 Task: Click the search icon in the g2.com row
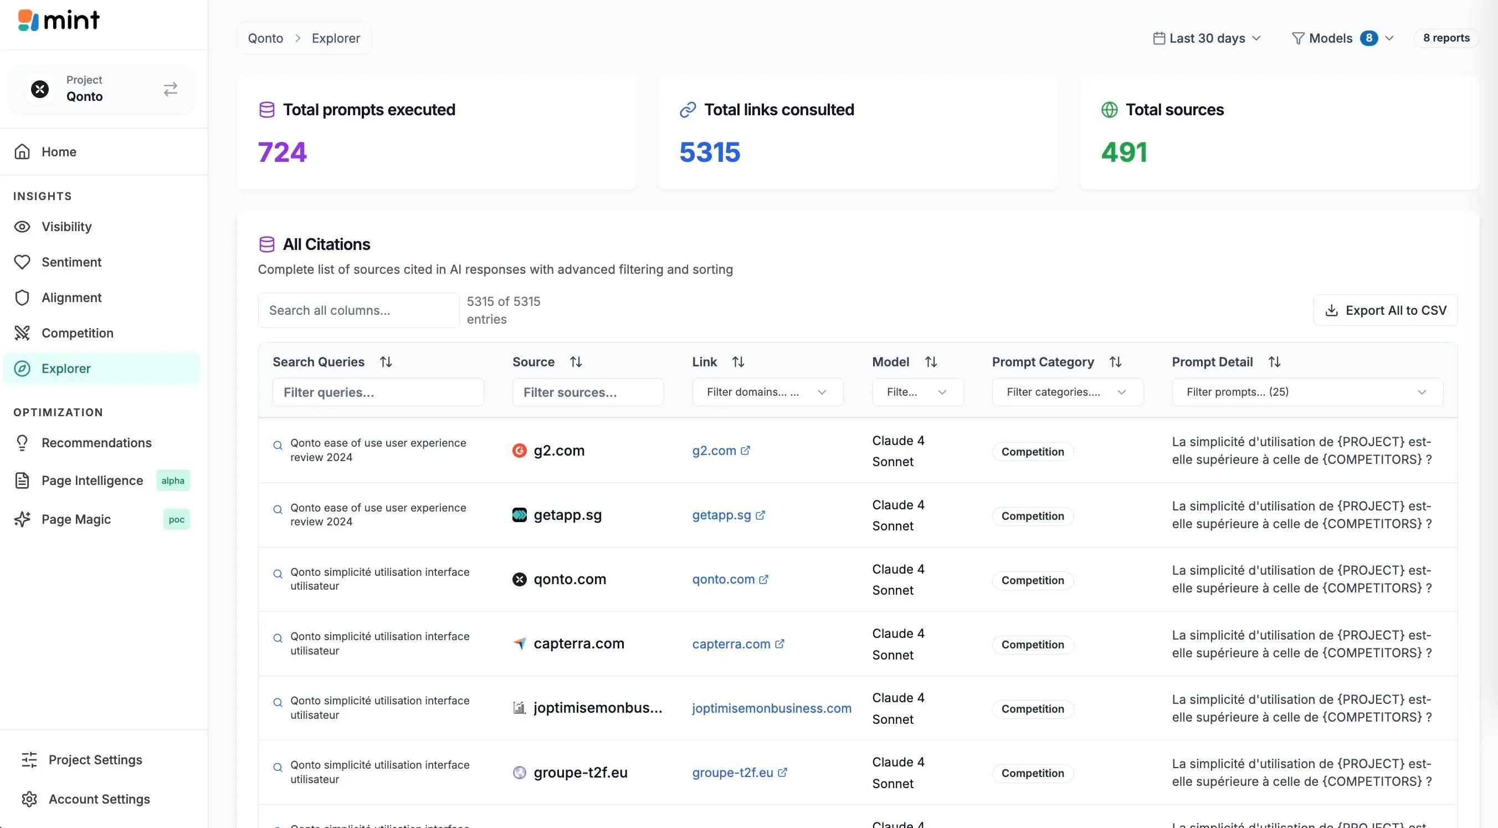(x=278, y=445)
